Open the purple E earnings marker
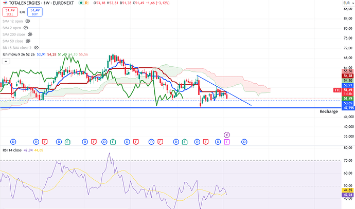 pyautogui.click(x=226, y=141)
